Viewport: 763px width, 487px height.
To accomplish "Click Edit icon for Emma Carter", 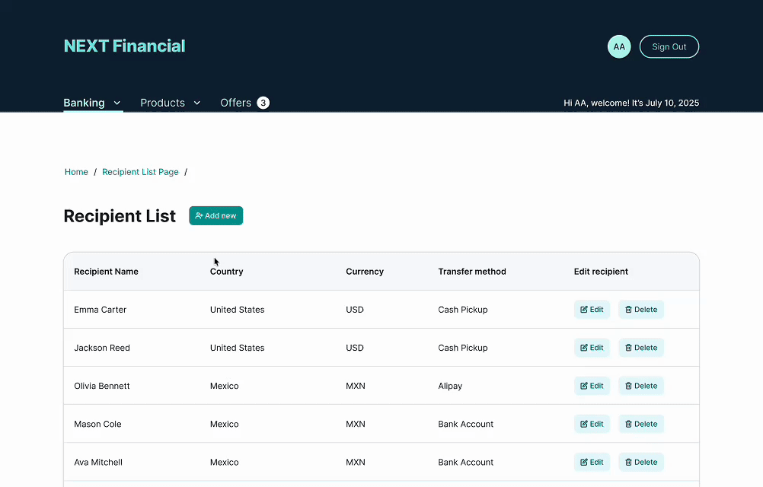I will 584,310.
